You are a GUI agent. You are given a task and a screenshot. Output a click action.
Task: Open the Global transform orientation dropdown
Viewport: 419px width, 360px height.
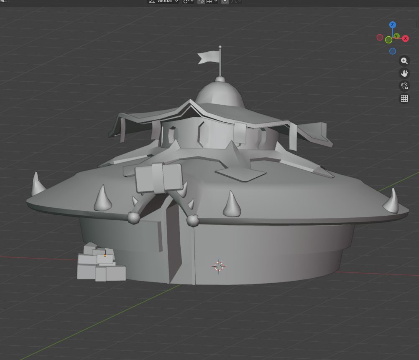(x=176, y=2)
